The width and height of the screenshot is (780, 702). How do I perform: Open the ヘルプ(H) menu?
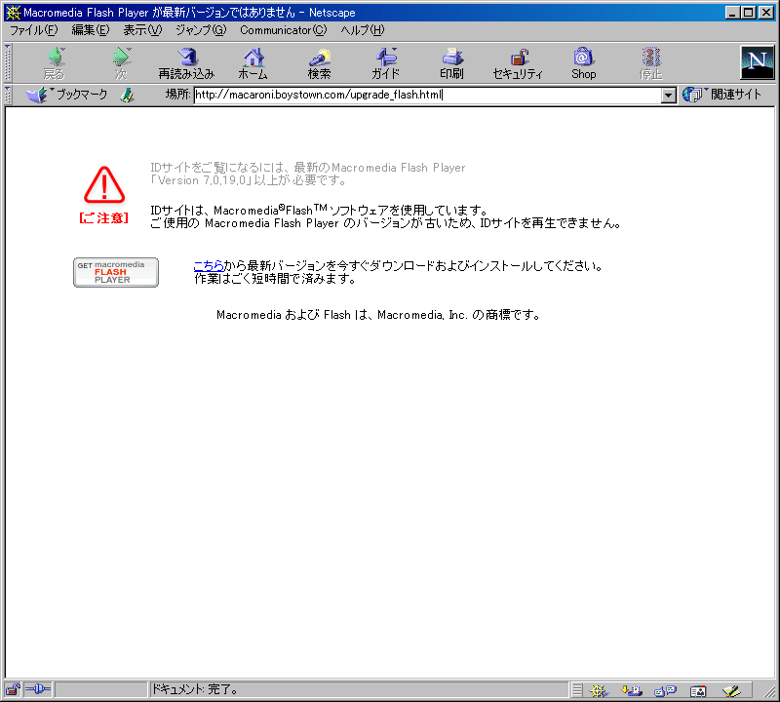click(363, 30)
